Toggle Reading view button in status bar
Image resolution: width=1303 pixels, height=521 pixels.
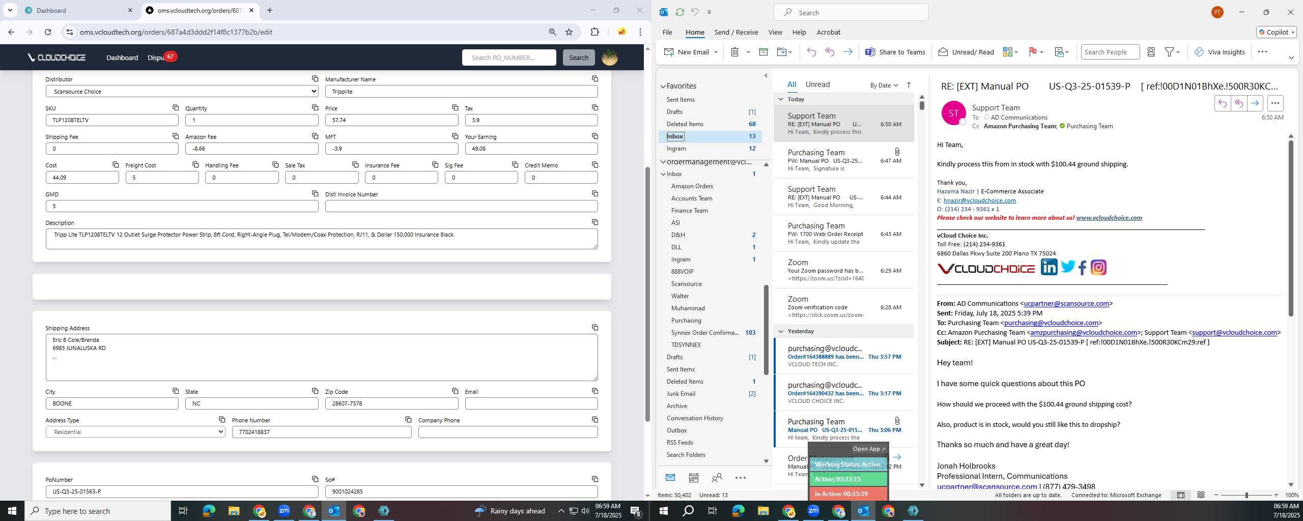click(x=1201, y=495)
